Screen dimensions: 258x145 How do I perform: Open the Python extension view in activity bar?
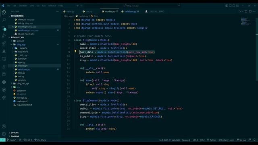coord(4,82)
